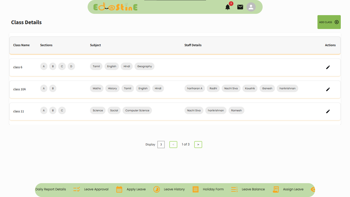Click the Holiday Form icon
This screenshot has height=197, width=350.
coord(195,189)
